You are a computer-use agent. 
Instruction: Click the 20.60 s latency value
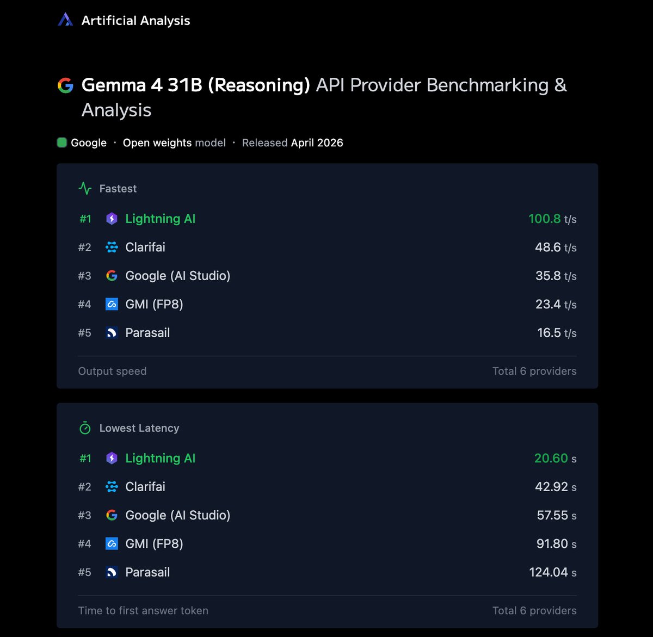555,458
